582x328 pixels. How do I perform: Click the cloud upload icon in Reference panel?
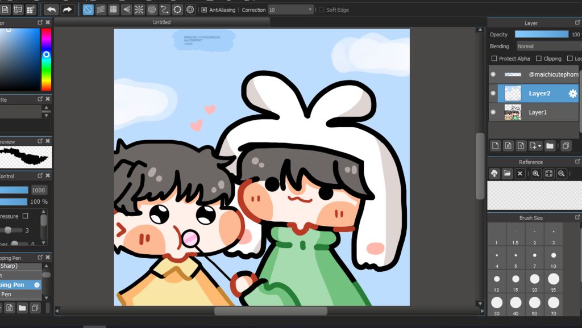coord(494,174)
